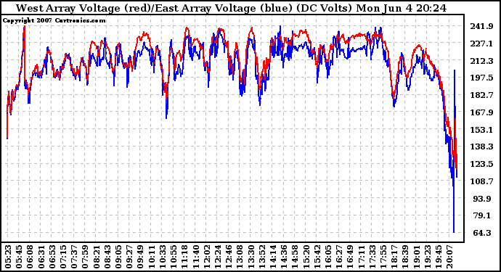The width and height of the screenshot is (501, 272).
Task: Click the 14:58 time label
Action: (x=296, y=257)
